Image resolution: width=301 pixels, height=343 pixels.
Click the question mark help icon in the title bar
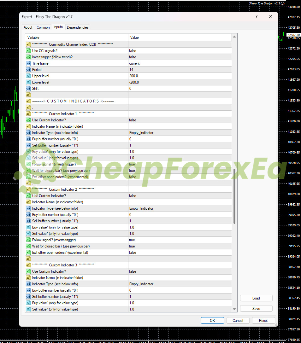(257, 16)
